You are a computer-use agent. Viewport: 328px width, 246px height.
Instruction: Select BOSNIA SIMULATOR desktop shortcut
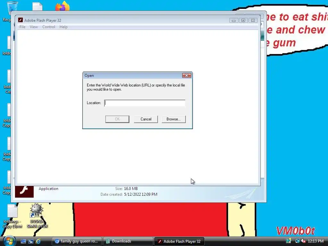37,216
